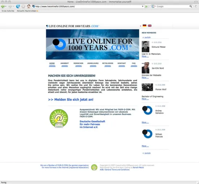199x184 pixels.
Task: Switch site language to English flag
Action: [x=150, y=26]
